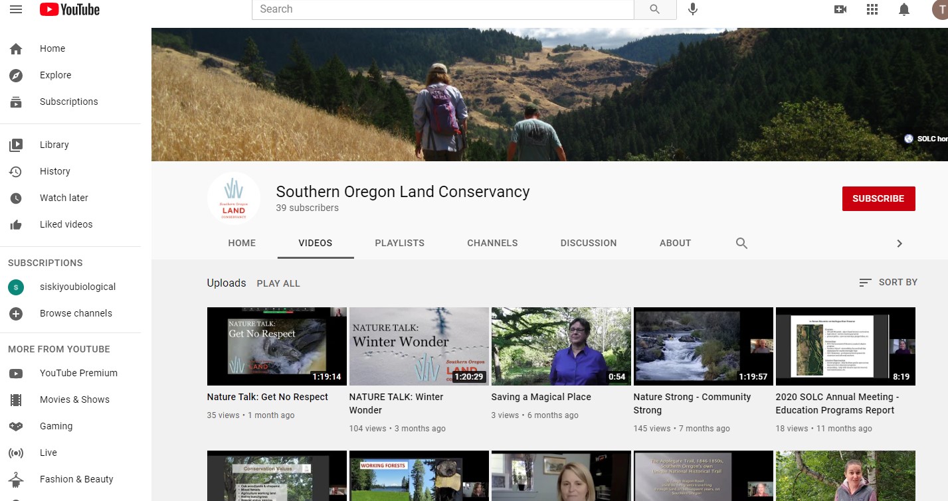Click the Liked videos thumbs-up icon
The image size is (948, 501).
coord(16,224)
